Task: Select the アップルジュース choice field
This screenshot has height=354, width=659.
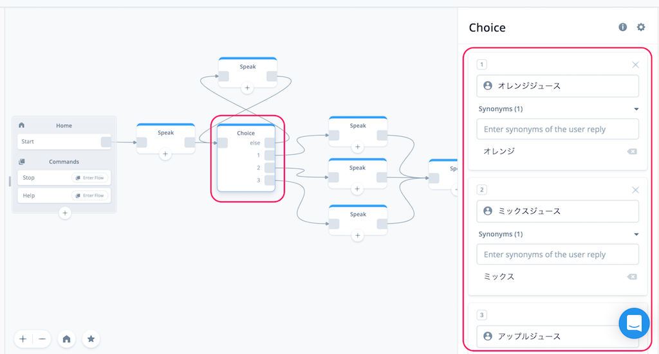Action: pos(557,337)
